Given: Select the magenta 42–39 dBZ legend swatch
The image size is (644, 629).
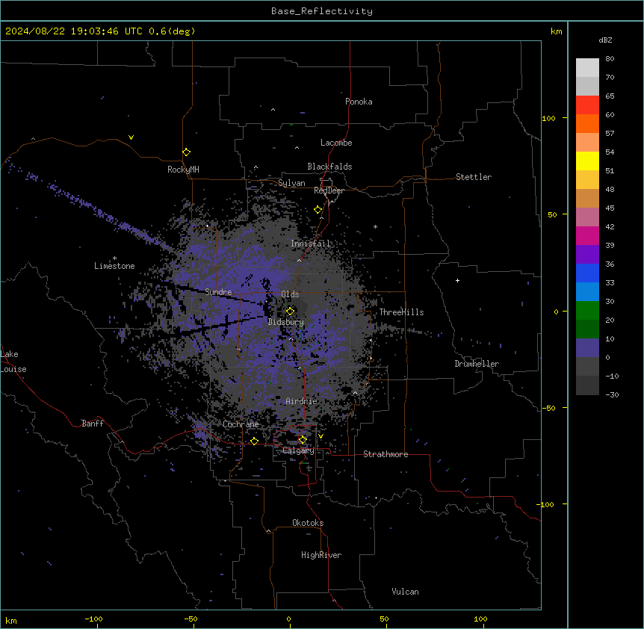Looking at the screenshot, I should 587,235.
